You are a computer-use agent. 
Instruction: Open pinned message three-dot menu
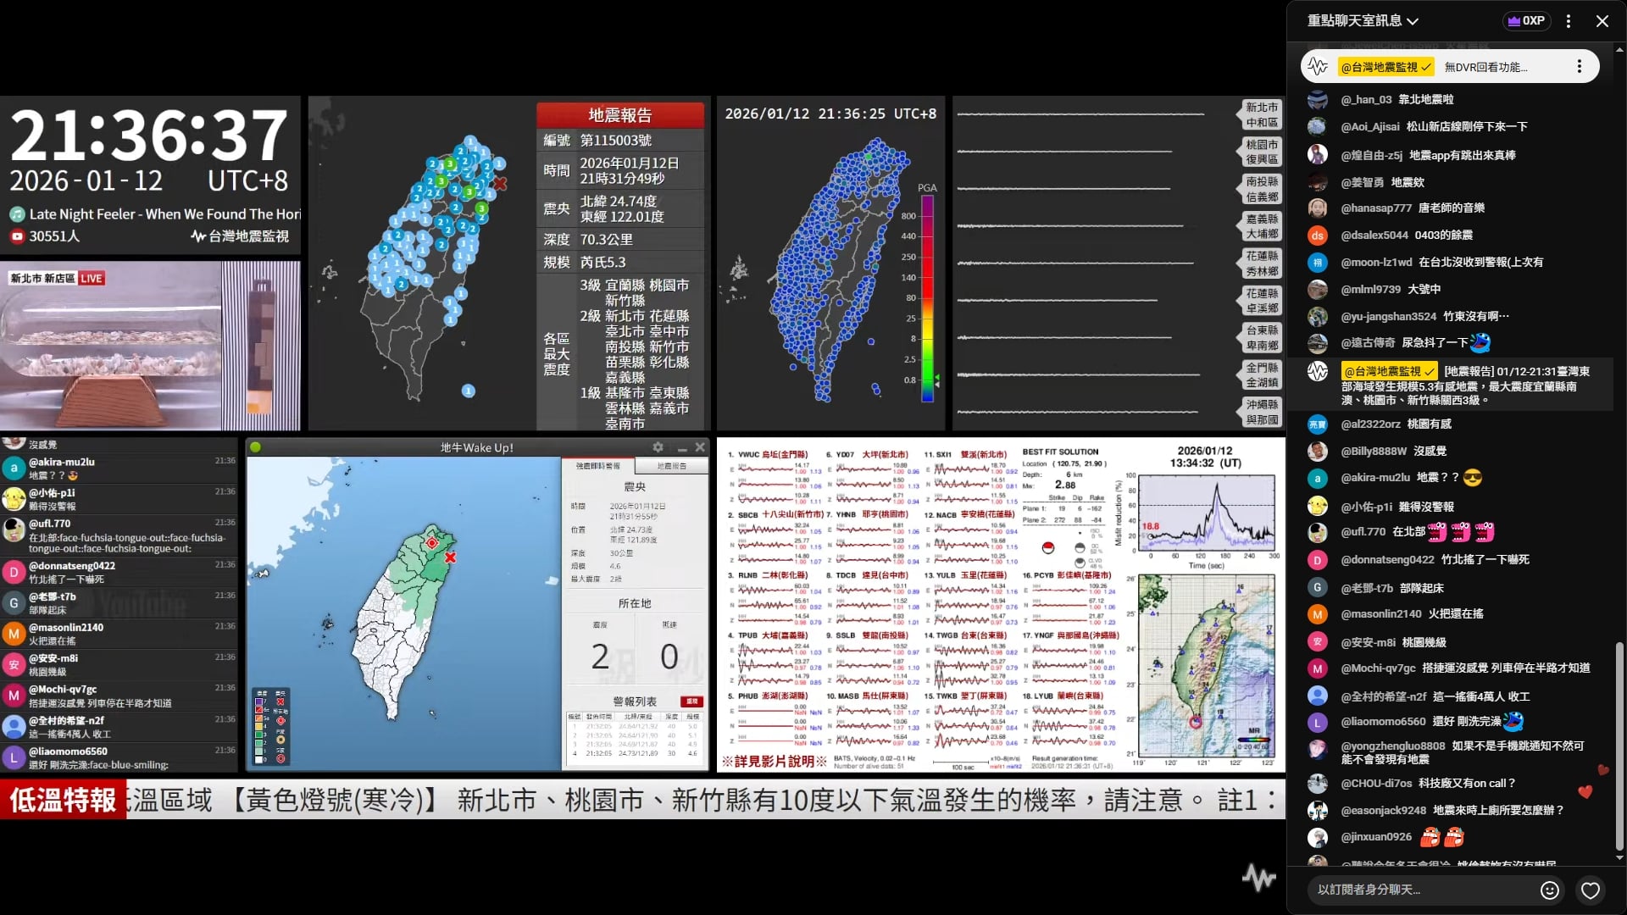[x=1579, y=66]
